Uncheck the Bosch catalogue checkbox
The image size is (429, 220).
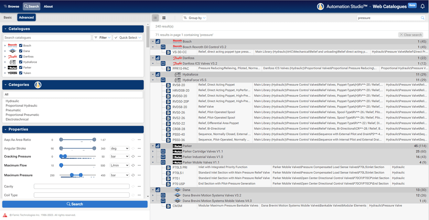(21, 46)
